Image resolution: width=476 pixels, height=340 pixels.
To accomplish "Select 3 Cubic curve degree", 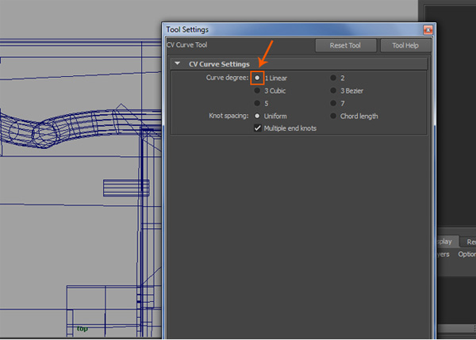I will click(258, 91).
